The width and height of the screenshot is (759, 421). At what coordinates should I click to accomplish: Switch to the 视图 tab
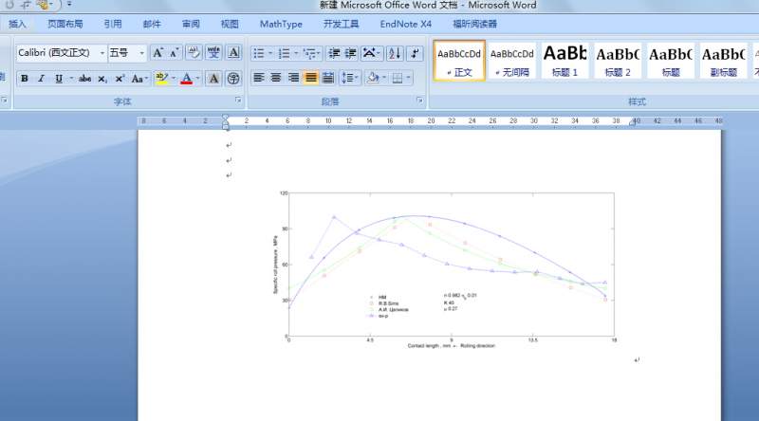tap(230, 25)
